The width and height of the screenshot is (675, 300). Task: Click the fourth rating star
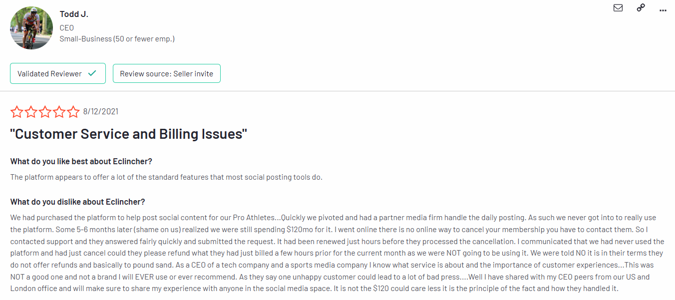(59, 111)
